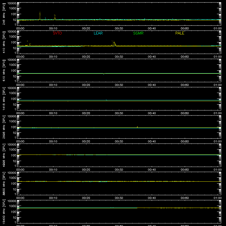Screen dimensions: 226x226
Task: Click the small cyan spike near 00:07 in 245 MHz plot
Action: click(x=45, y=18)
